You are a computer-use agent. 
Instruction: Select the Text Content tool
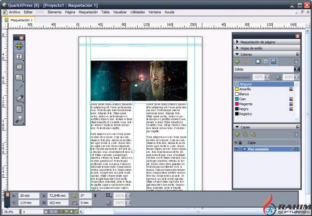coord(19,57)
